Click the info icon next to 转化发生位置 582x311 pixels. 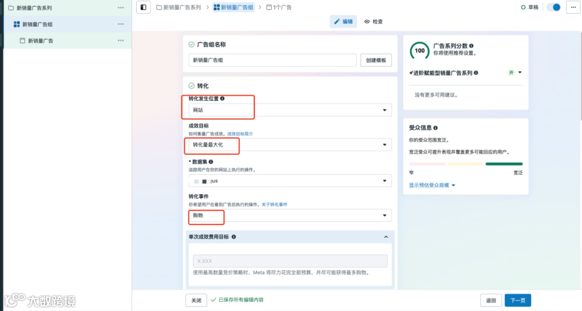pos(222,98)
